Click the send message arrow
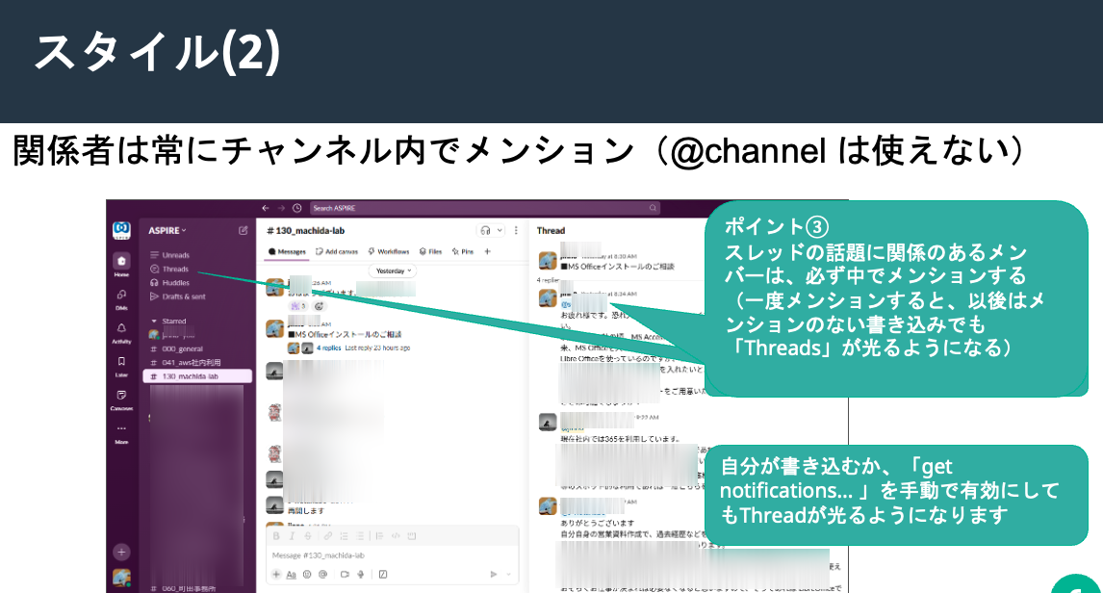The image size is (1103, 593). tap(493, 574)
